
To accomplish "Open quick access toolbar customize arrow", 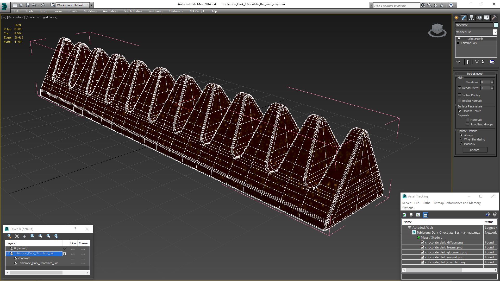I will tap(91, 5).
